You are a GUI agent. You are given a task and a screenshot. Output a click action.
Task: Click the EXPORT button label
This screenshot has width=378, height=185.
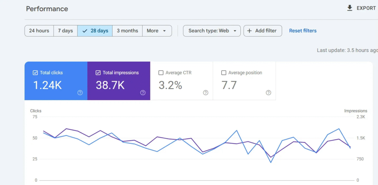(x=366, y=8)
